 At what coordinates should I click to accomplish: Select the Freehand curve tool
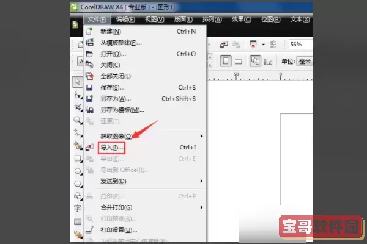click(78, 133)
